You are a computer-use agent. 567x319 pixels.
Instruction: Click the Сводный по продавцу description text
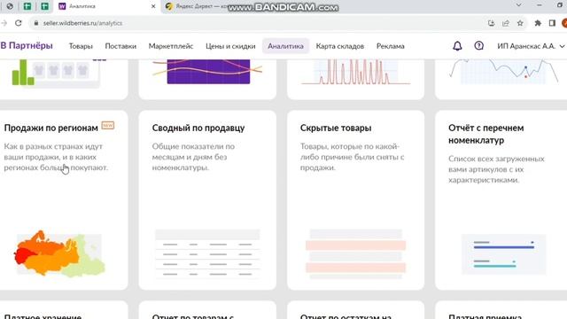[x=193, y=157]
